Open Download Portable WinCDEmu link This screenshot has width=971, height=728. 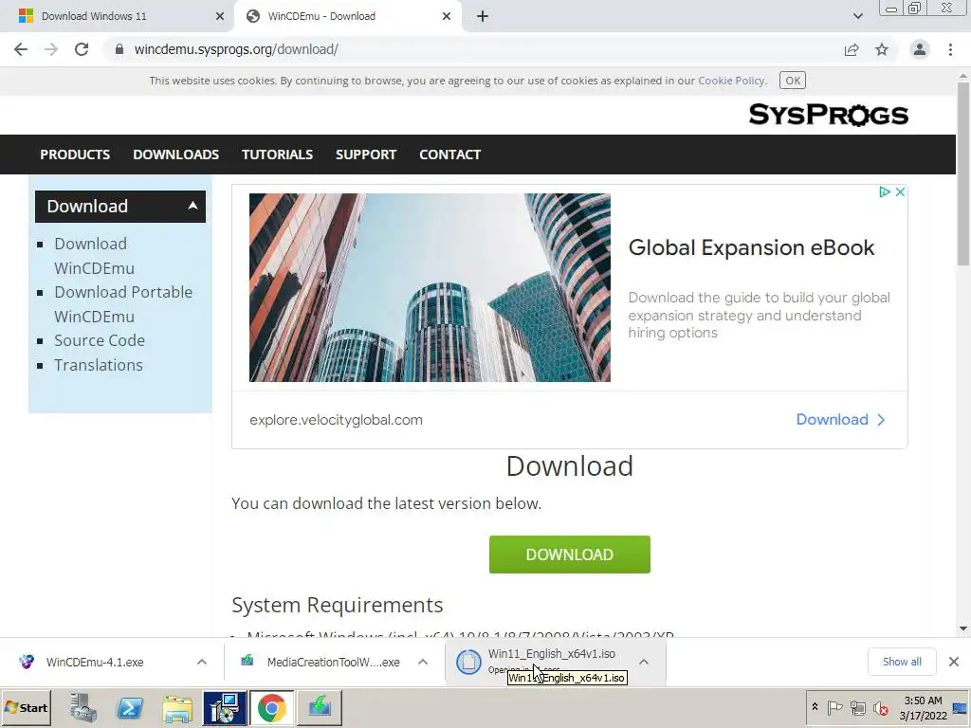(x=123, y=304)
